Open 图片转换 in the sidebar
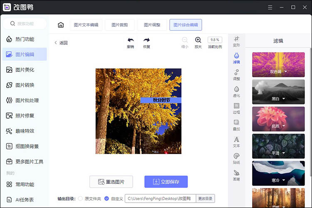This screenshot has width=312, height=208. coord(25,85)
